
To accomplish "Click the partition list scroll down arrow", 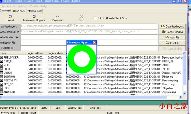I will [184, 93].
